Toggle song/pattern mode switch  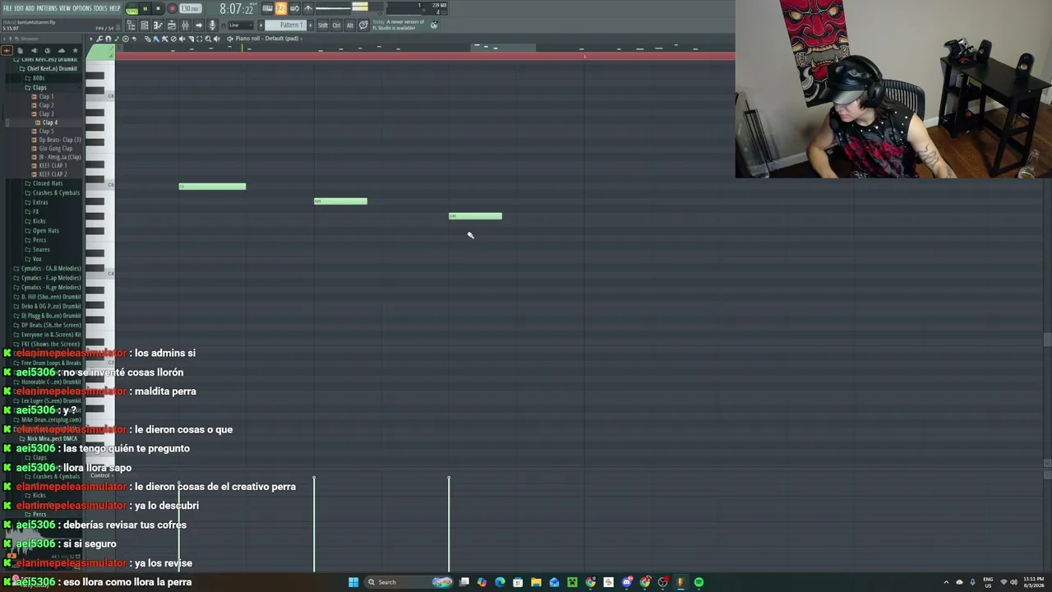tap(131, 9)
